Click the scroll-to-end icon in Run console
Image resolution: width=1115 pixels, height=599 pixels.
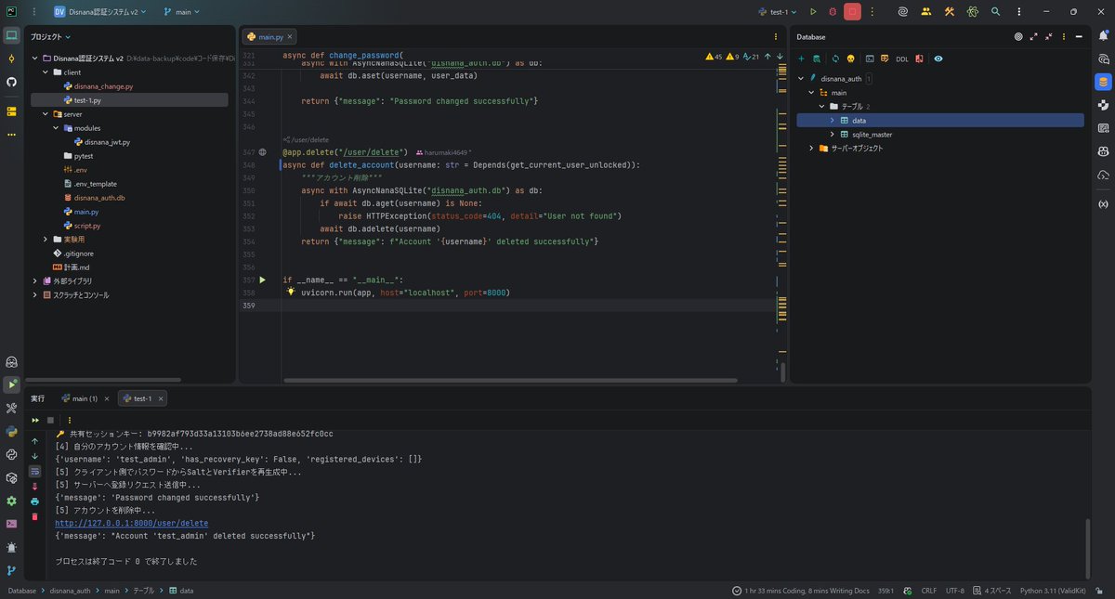[35, 486]
